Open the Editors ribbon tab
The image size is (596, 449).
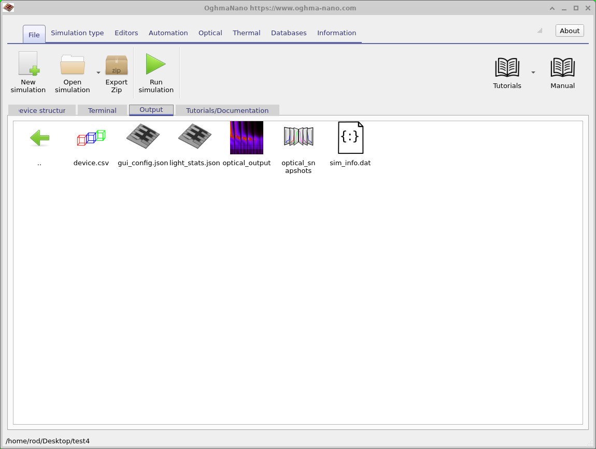tap(126, 33)
